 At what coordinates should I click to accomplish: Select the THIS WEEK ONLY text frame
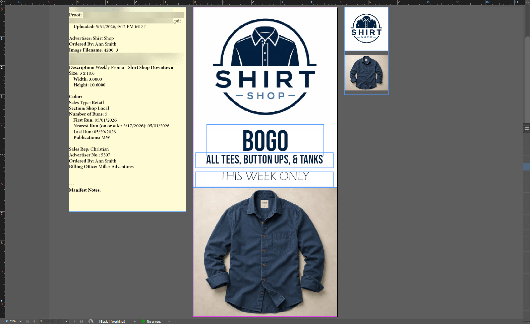[264, 179]
